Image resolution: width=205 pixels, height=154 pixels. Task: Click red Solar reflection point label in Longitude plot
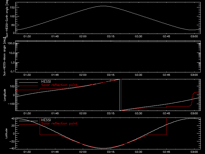coord(59,85)
